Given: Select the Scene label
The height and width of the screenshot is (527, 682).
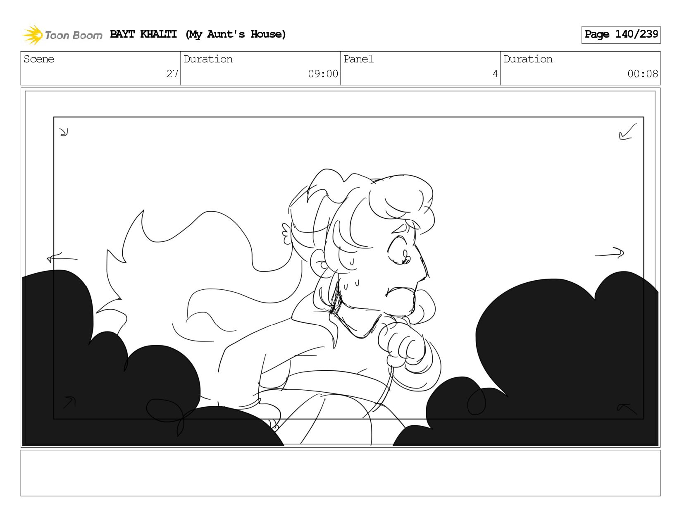Looking at the screenshot, I should tap(39, 59).
